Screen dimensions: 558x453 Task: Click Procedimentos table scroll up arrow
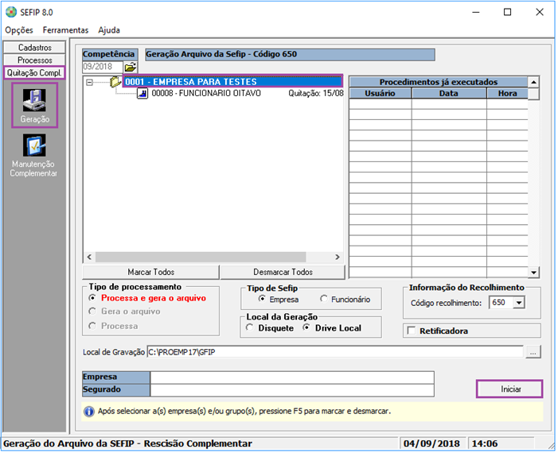point(533,83)
